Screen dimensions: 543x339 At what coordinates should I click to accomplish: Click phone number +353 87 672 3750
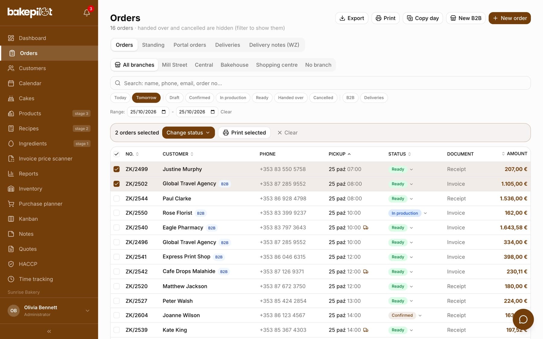click(x=282, y=286)
